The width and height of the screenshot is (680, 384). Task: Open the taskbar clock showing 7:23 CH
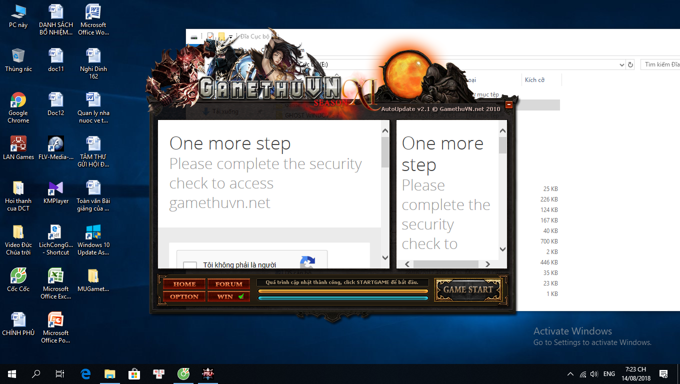(635, 373)
